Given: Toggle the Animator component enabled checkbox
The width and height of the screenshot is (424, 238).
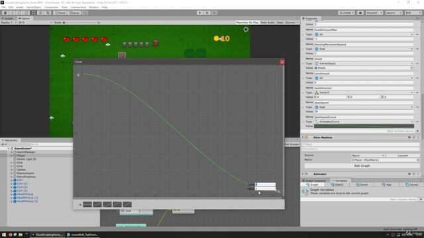Looking at the screenshot, I should pyautogui.click(x=311, y=174).
